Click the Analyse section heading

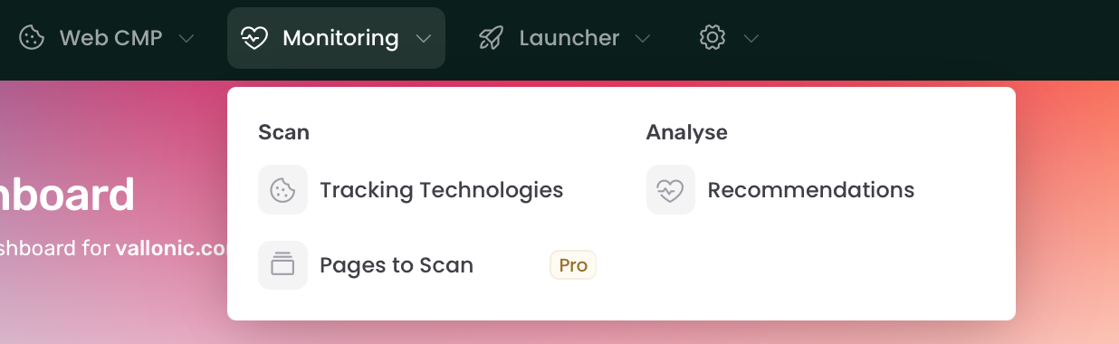(x=687, y=132)
